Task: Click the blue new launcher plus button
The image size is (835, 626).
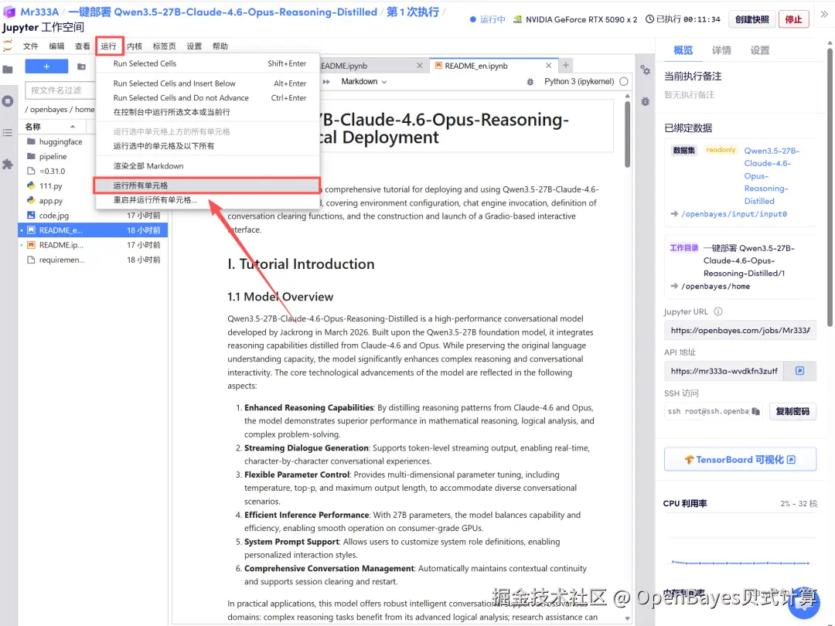Action: tap(47, 66)
